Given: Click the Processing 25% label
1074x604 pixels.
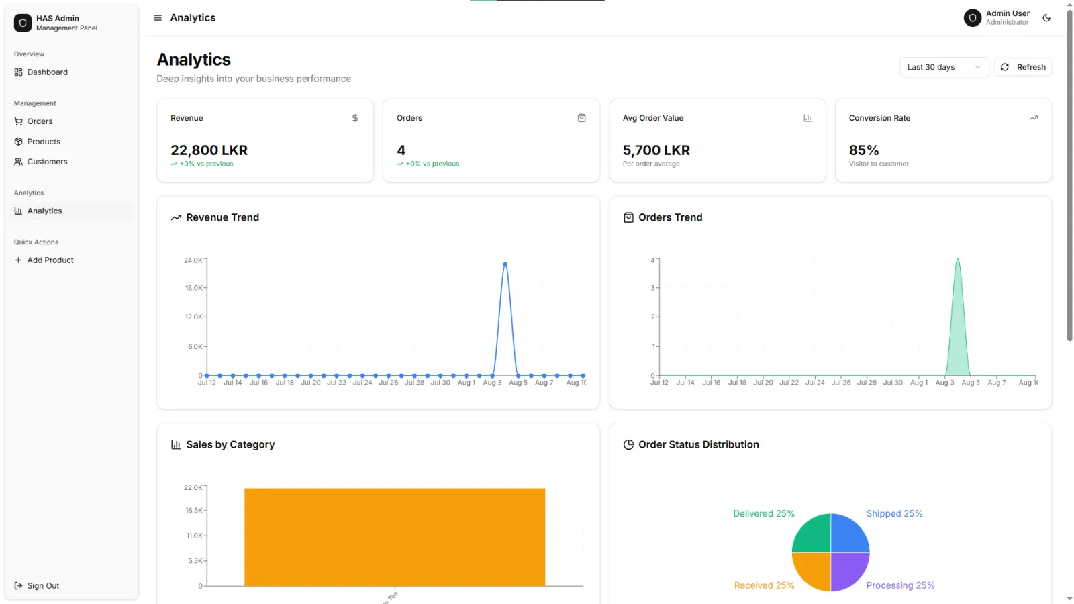Looking at the screenshot, I should (900, 585).
